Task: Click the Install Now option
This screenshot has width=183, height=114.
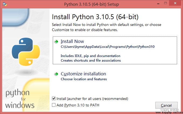Action: tap(115, 50)
